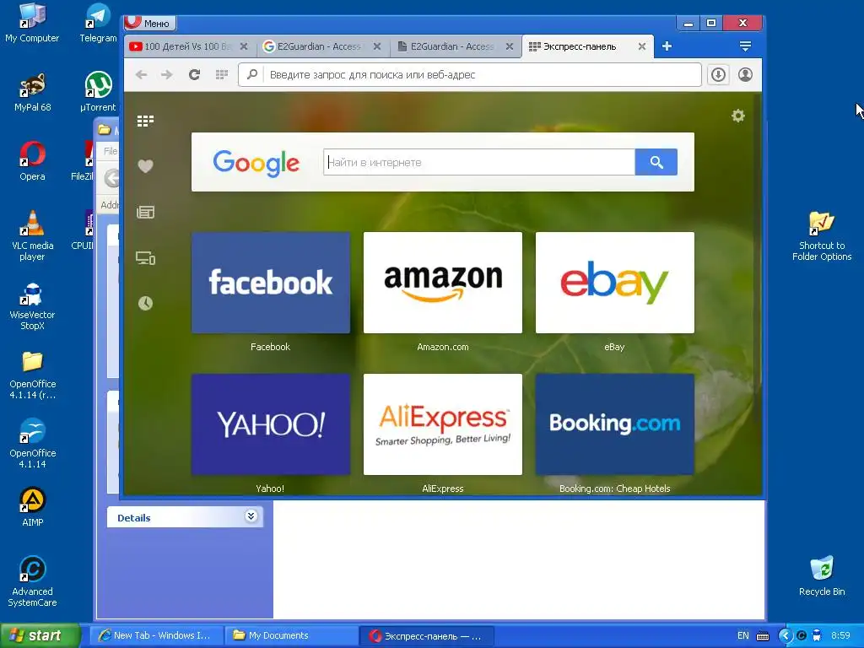The image size is (864, 648).
Task: Open the Opera Меню button
Action: pos(150,23)
